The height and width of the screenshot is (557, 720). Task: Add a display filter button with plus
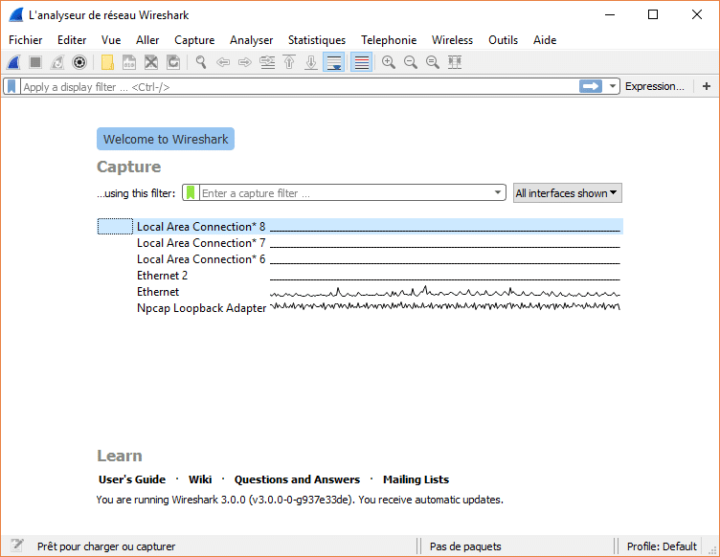(707, 86)
